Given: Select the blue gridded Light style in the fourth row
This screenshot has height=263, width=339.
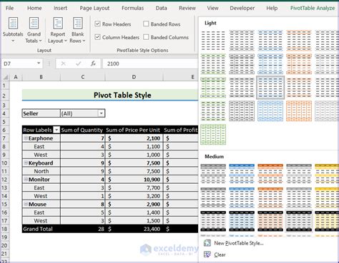Looking at the screenshot, I should (270, 111).
